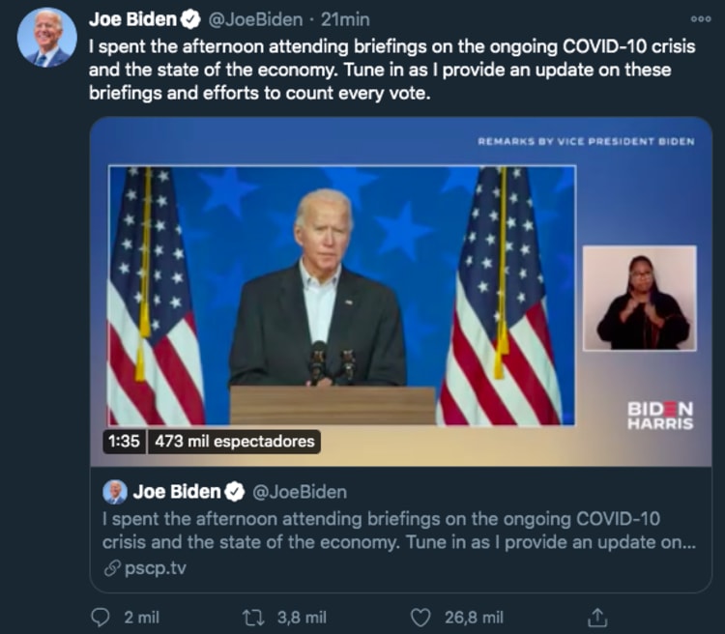Click the @JoeBiden handle in the quoted card
725x634 pixels.
click(299, 492)
